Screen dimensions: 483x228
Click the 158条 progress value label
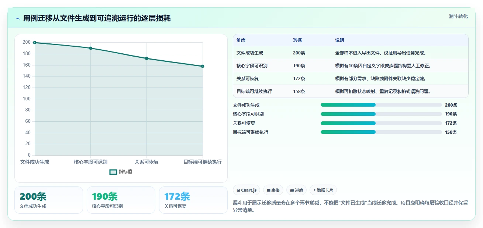coord(451,132)
